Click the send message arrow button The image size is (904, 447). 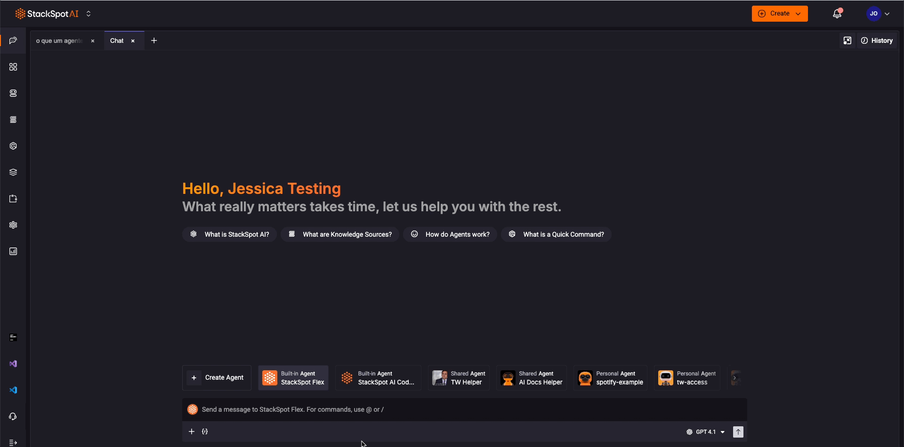pyautogui.click(x=738, y=432)
